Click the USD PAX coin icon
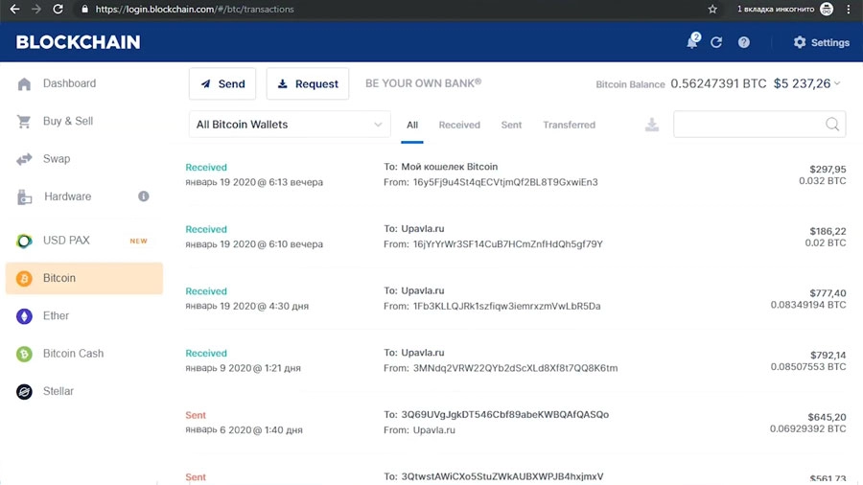Viewport: 863px width, 485px height. click(x=24, y=241)
